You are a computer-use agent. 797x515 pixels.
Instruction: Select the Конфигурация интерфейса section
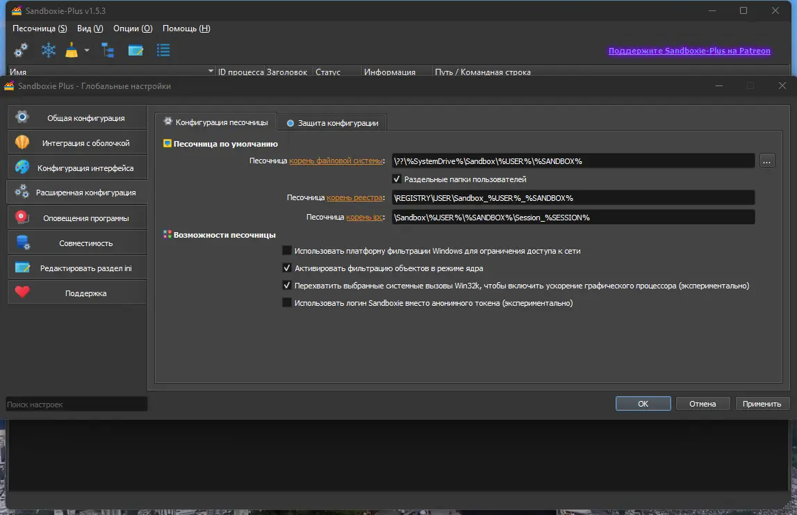pos(77,167)
